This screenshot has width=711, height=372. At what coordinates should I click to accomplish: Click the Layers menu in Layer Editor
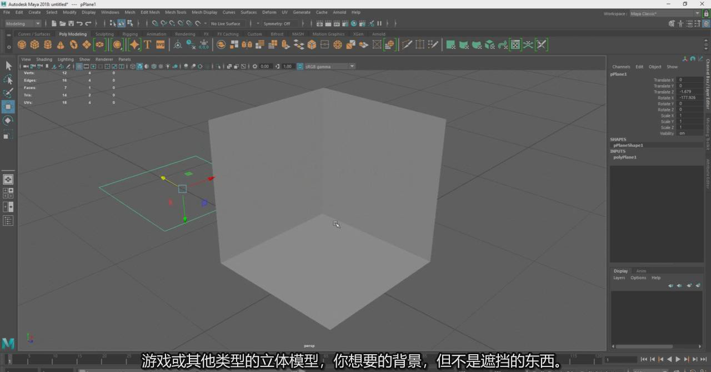[619, 277]
